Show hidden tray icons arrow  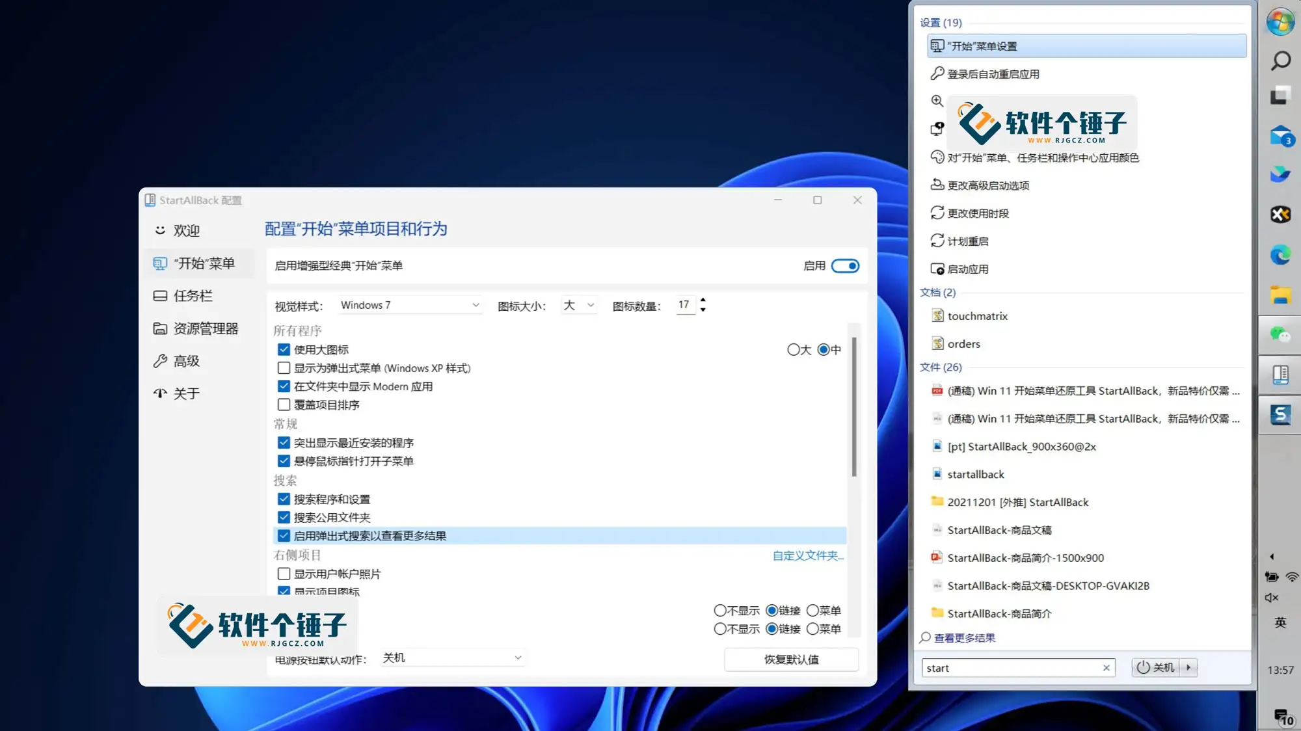tap(1272, 557)
